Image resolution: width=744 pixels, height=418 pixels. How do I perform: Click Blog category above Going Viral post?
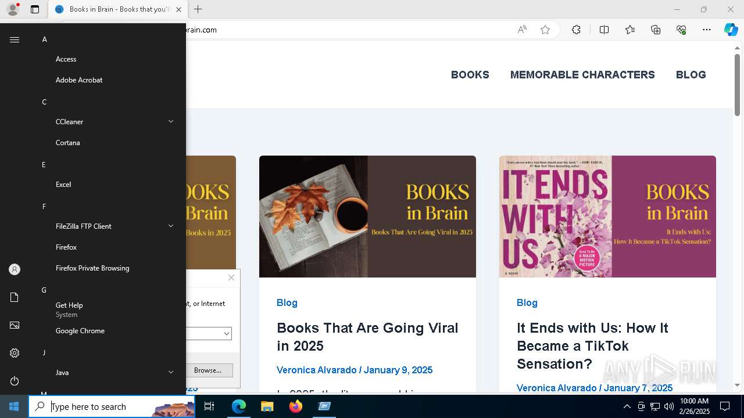point(287,302)
